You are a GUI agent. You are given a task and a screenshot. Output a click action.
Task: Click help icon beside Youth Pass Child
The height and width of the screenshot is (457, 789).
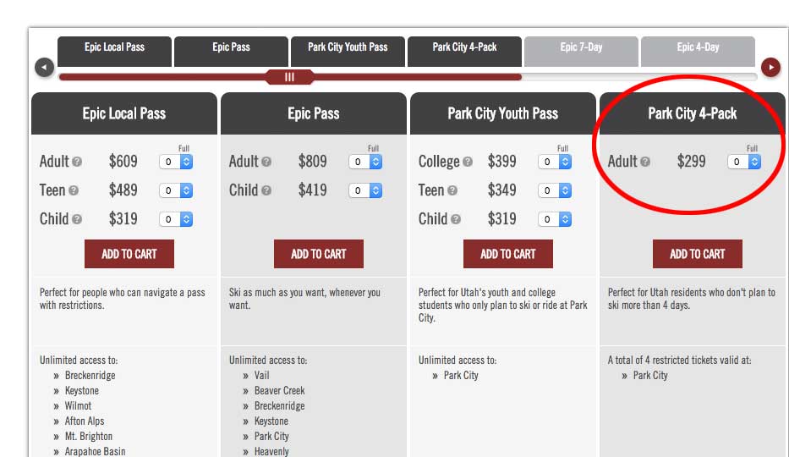[455, 219]
